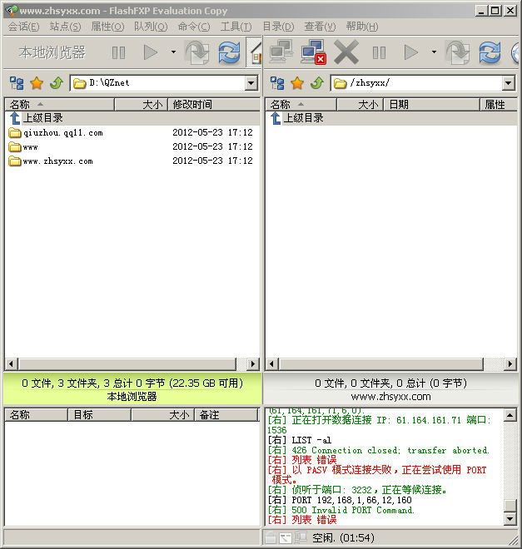
Task: Click the remote favorites star icon
Action: coord(297,83)
